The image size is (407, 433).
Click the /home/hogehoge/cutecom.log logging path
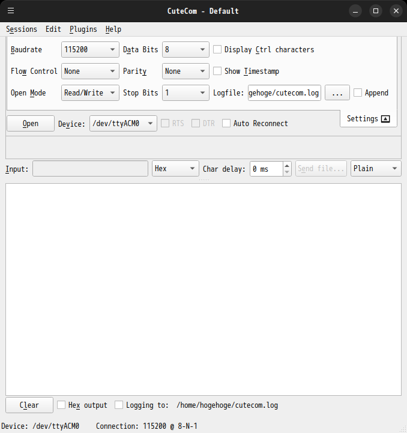(228, 405)
